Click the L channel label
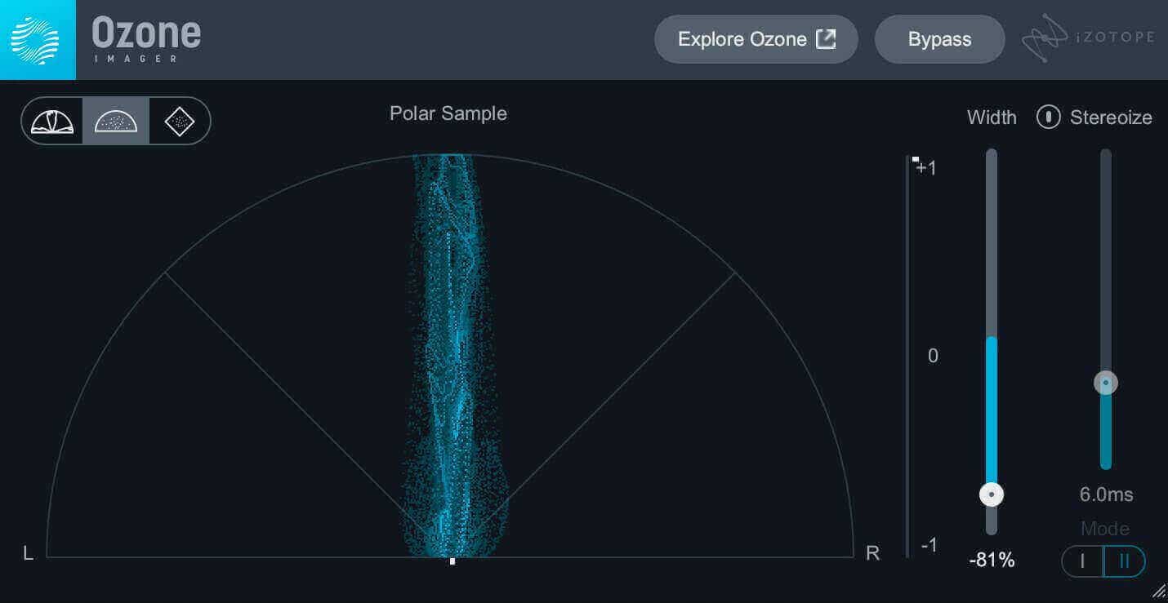Viewport: 1168px width, 603px height. (x=29, y=553)
